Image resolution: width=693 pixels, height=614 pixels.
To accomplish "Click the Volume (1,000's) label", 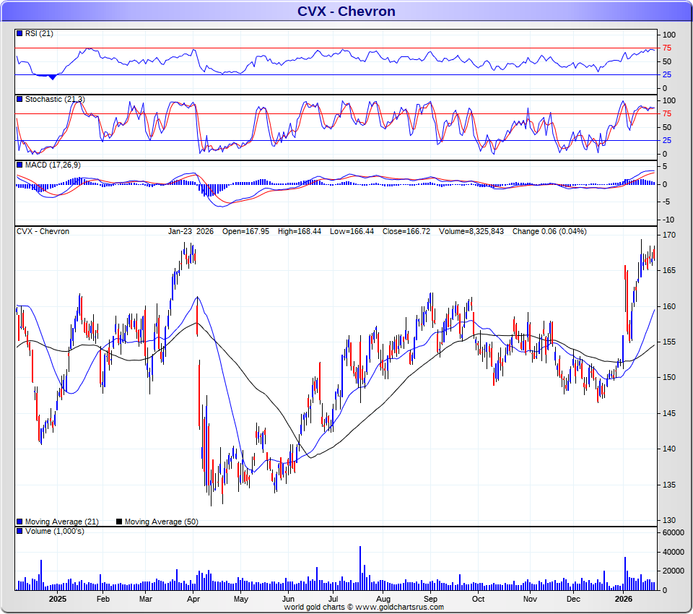I will pyautogui.click(x=55, y=531).
